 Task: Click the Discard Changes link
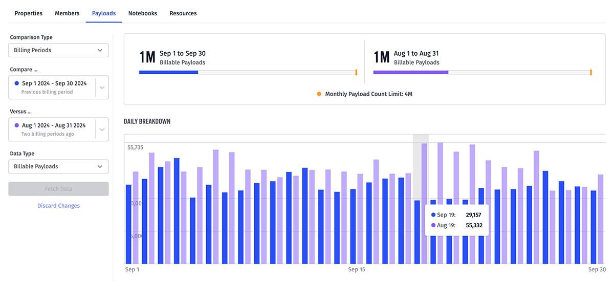(58, 206)
